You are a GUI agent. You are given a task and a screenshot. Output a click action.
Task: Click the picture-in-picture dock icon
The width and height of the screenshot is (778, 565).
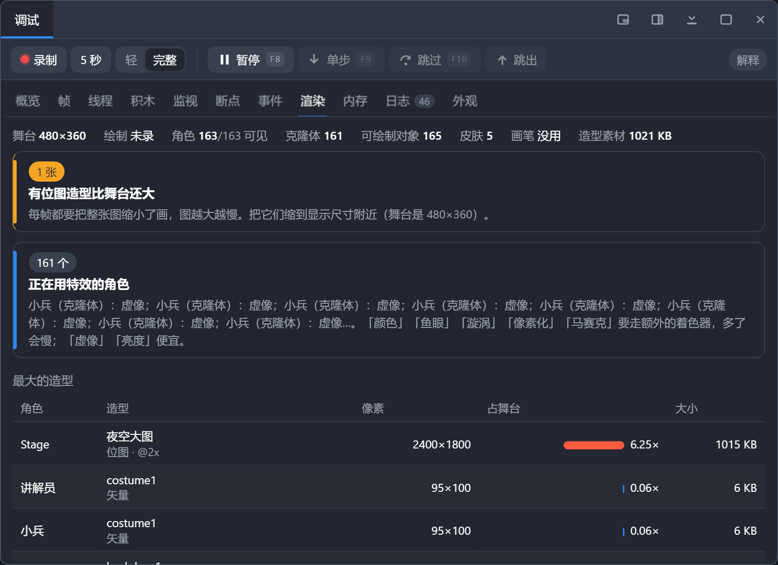coord(623,20)
